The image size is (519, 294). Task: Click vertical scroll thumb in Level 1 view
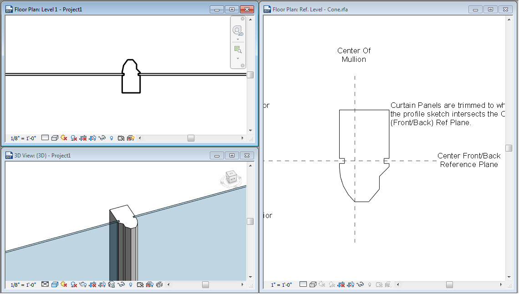250,75
